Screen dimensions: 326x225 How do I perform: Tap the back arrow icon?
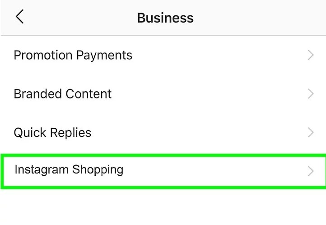pos(19,17)
